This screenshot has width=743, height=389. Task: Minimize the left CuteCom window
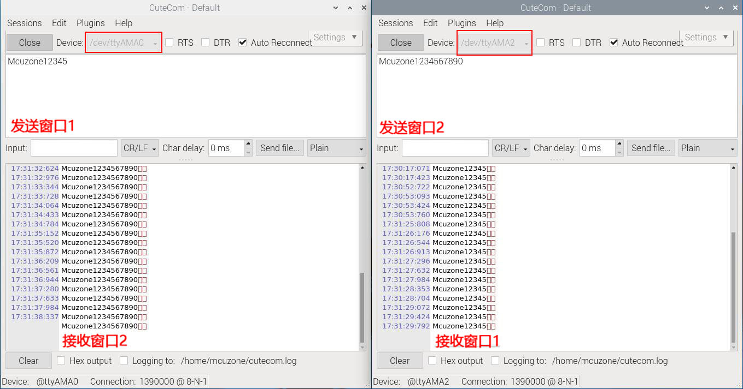point(336,8)
